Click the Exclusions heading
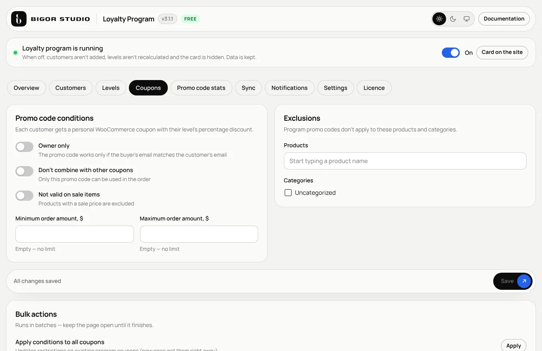 302,118
